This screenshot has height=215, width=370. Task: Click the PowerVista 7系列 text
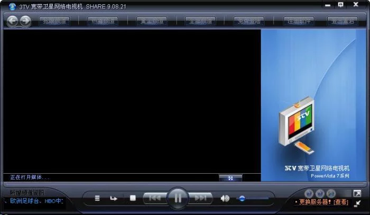pos(330,176)
